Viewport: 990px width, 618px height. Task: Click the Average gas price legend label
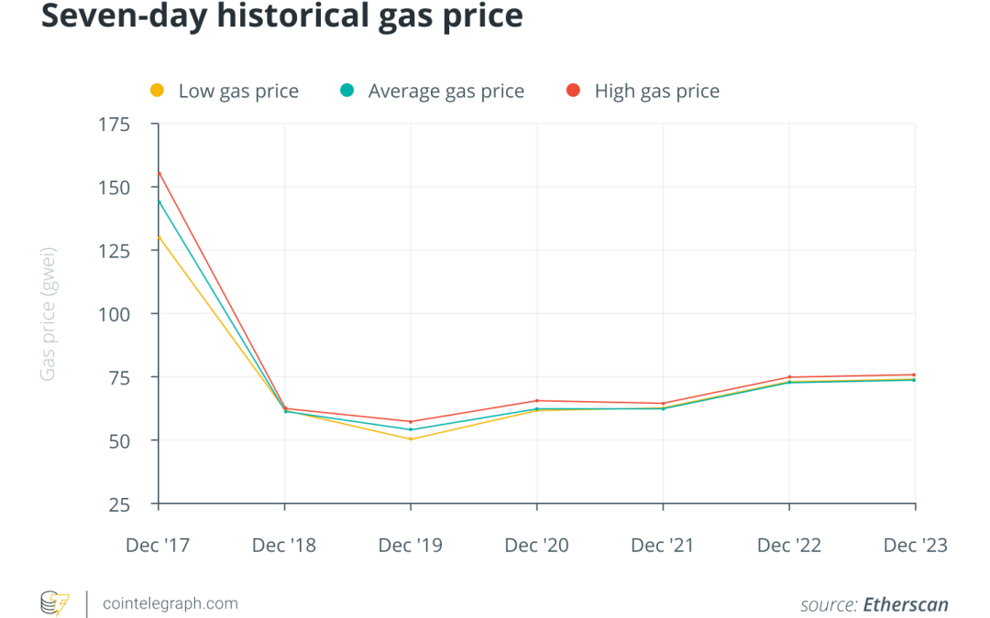tap(445, 91)
